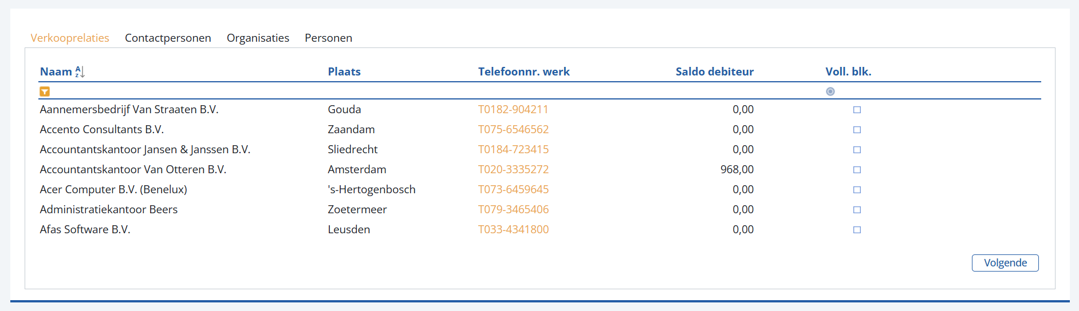1079x311 pixels.
Task: Toggle the Voll. blk. filter radio indicator
Action: pyautogui.click(x=830, y=91)
